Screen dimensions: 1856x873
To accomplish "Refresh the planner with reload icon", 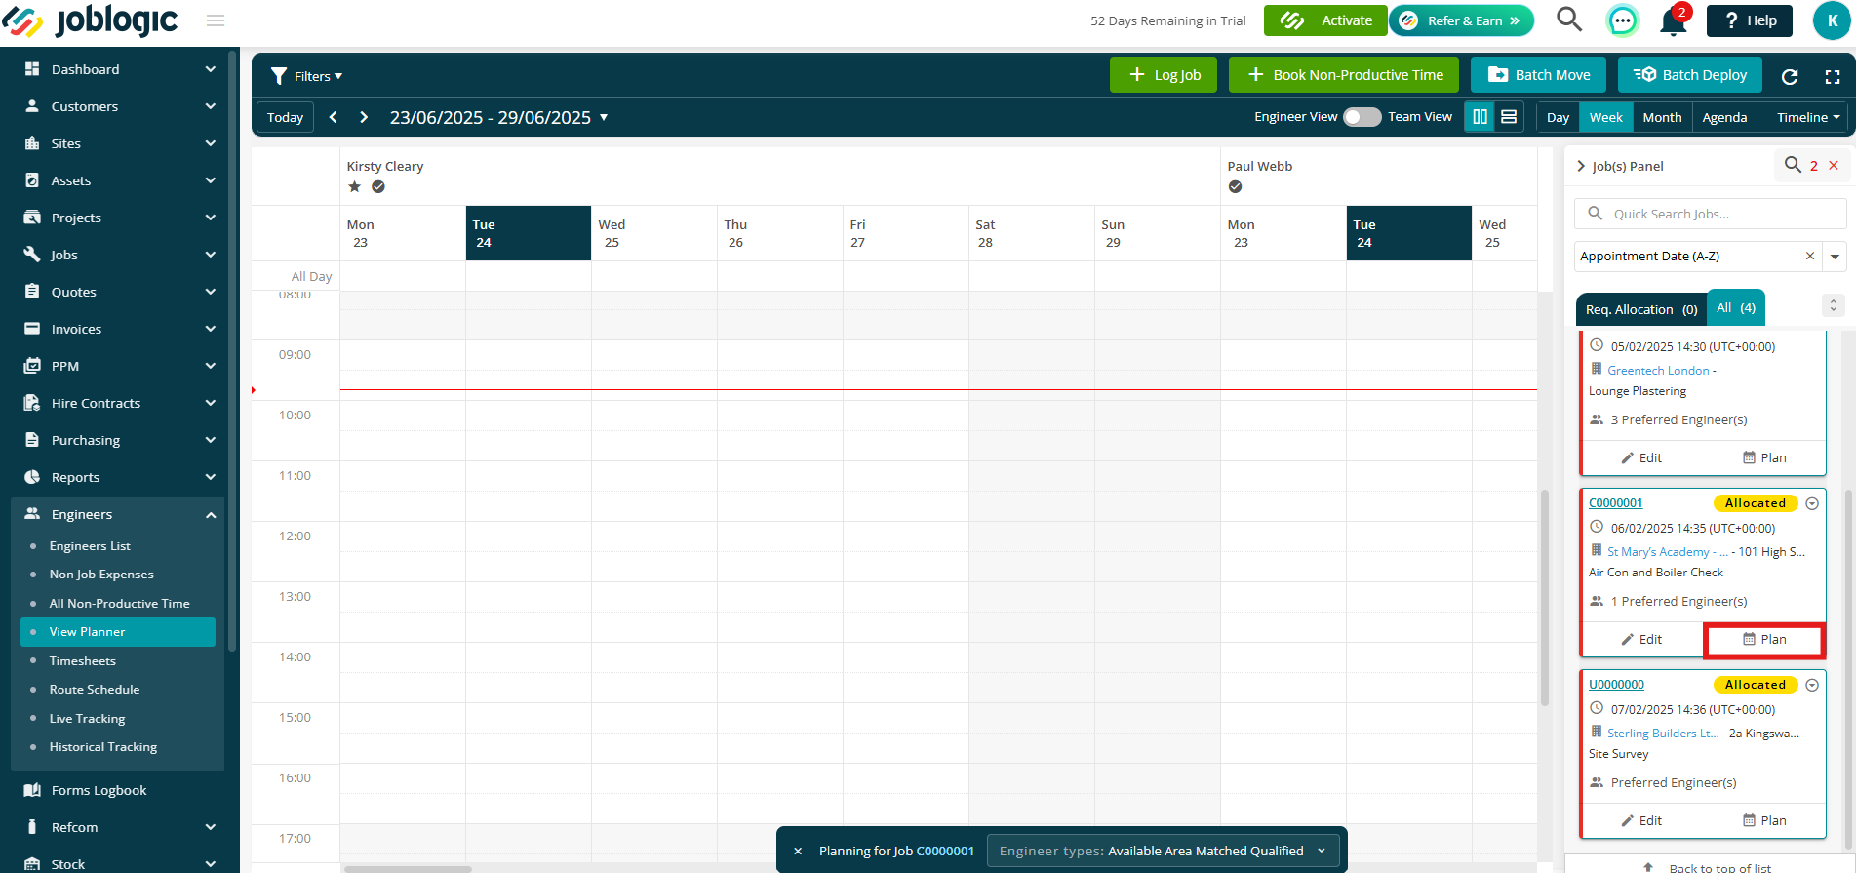I will point(1790,76).
